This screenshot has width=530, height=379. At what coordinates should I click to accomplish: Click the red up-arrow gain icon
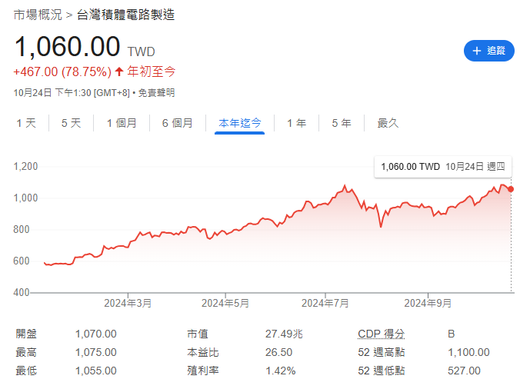[x=119, y=71]
